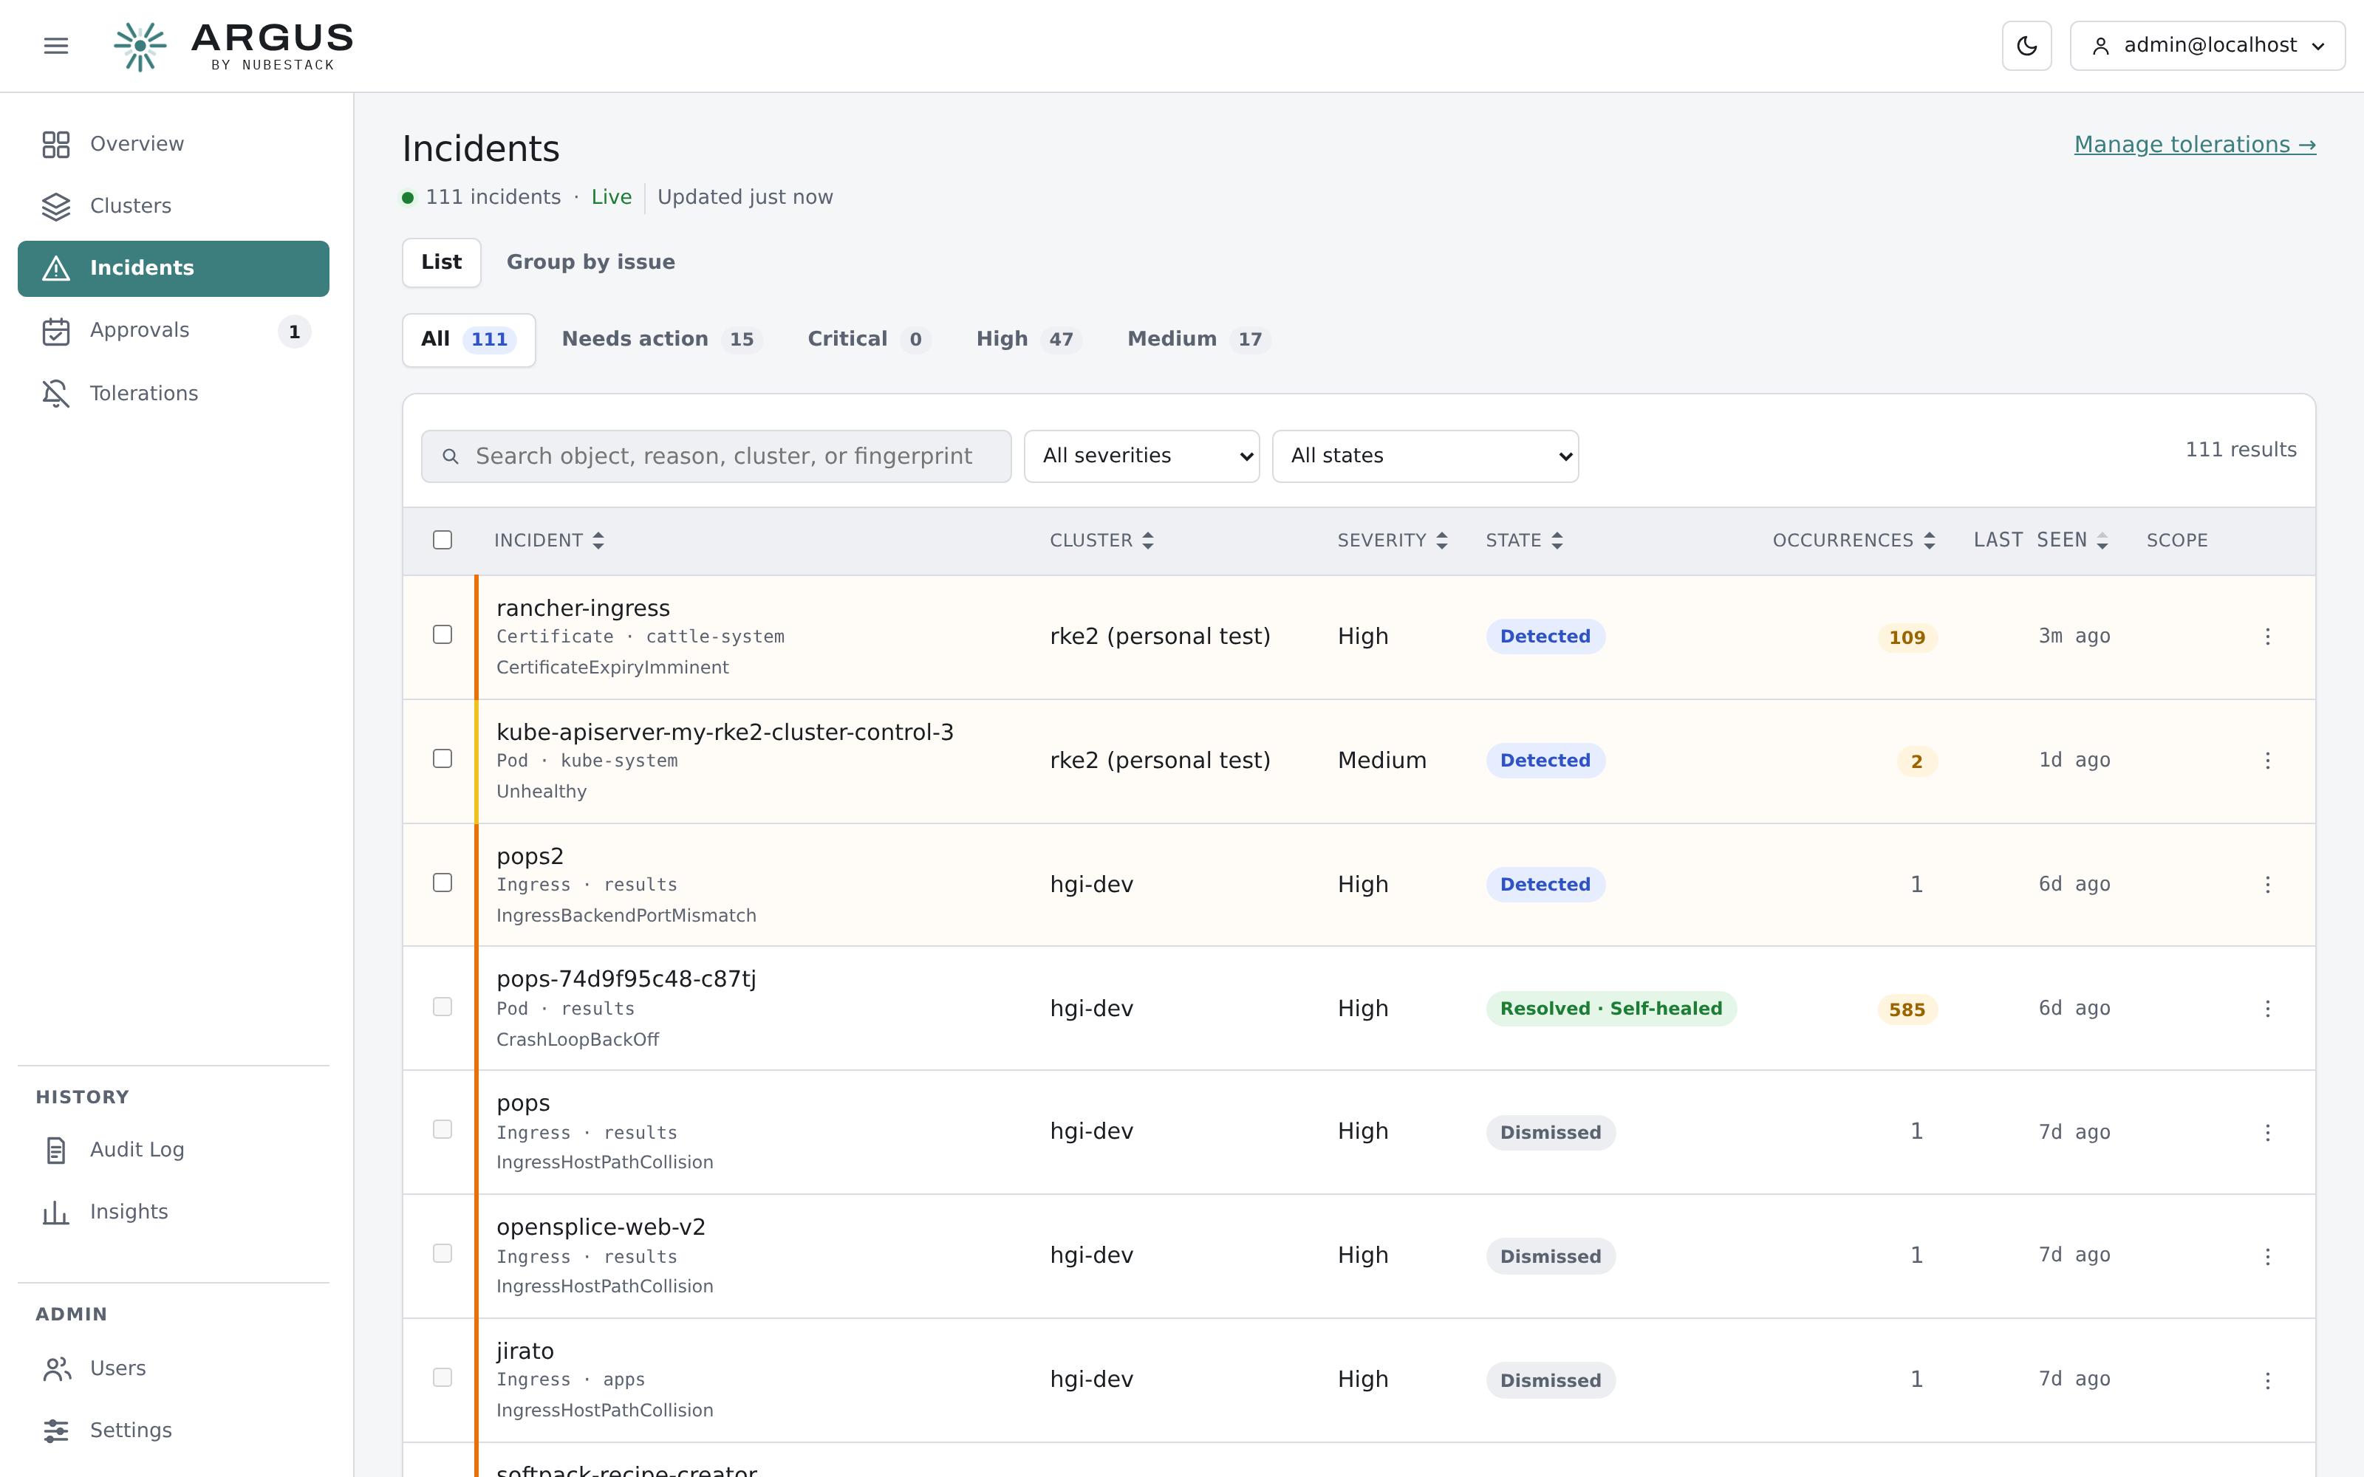Viewport: 2364px width, 1477px height.
Task: Open the pops-74d9f95c48-c87tj incident
Action: (x=626, y=979)
